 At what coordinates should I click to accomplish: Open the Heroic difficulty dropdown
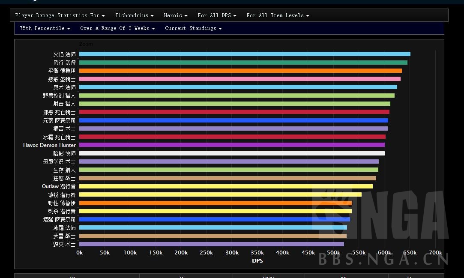(175, 15)
